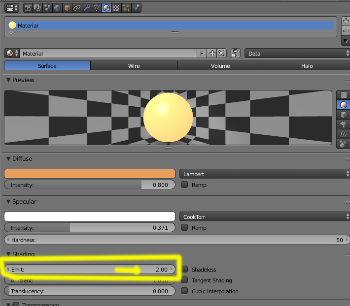
Task: Open material slot specials down-arrow menu
Action: click(x=346, y=41)
